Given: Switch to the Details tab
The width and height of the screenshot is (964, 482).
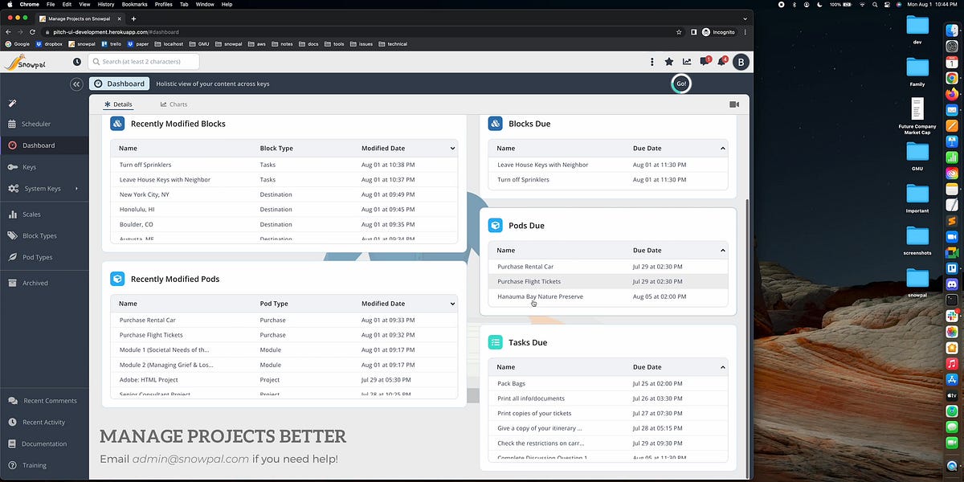Looking at the screenshot, I should pos(118,104).
